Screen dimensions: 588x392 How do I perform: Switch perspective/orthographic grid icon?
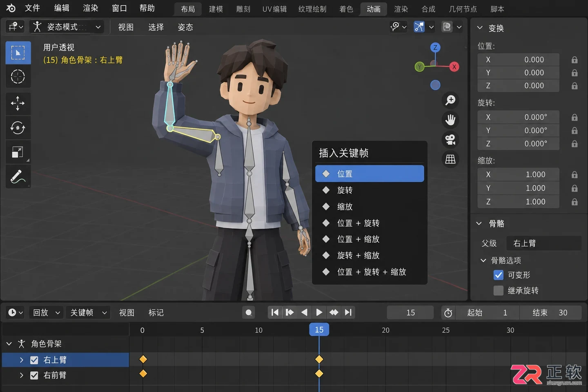click(450, 159)
